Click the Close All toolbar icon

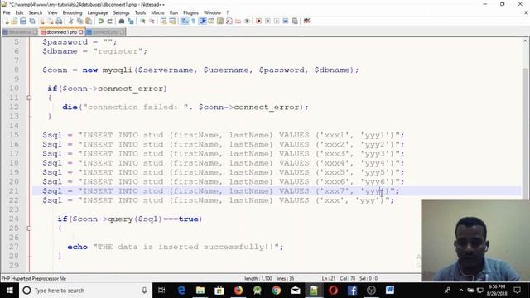coord(51,21)
